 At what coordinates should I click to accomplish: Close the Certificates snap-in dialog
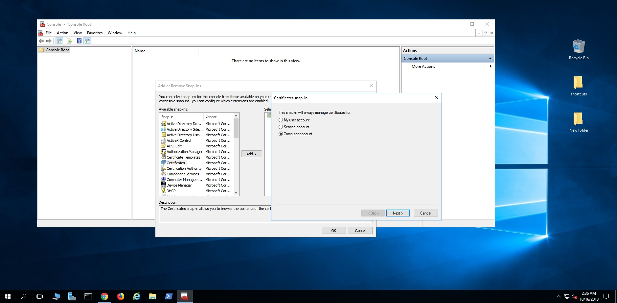pyautogui.click(x=437, y=98)
